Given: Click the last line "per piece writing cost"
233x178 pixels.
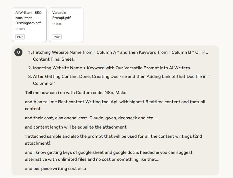Looking at the screenshot, I should [56, 169].
